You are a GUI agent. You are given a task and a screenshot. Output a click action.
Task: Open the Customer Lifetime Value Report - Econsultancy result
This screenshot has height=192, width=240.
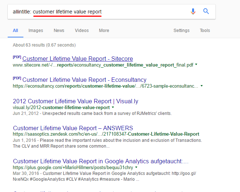(84, 80)
